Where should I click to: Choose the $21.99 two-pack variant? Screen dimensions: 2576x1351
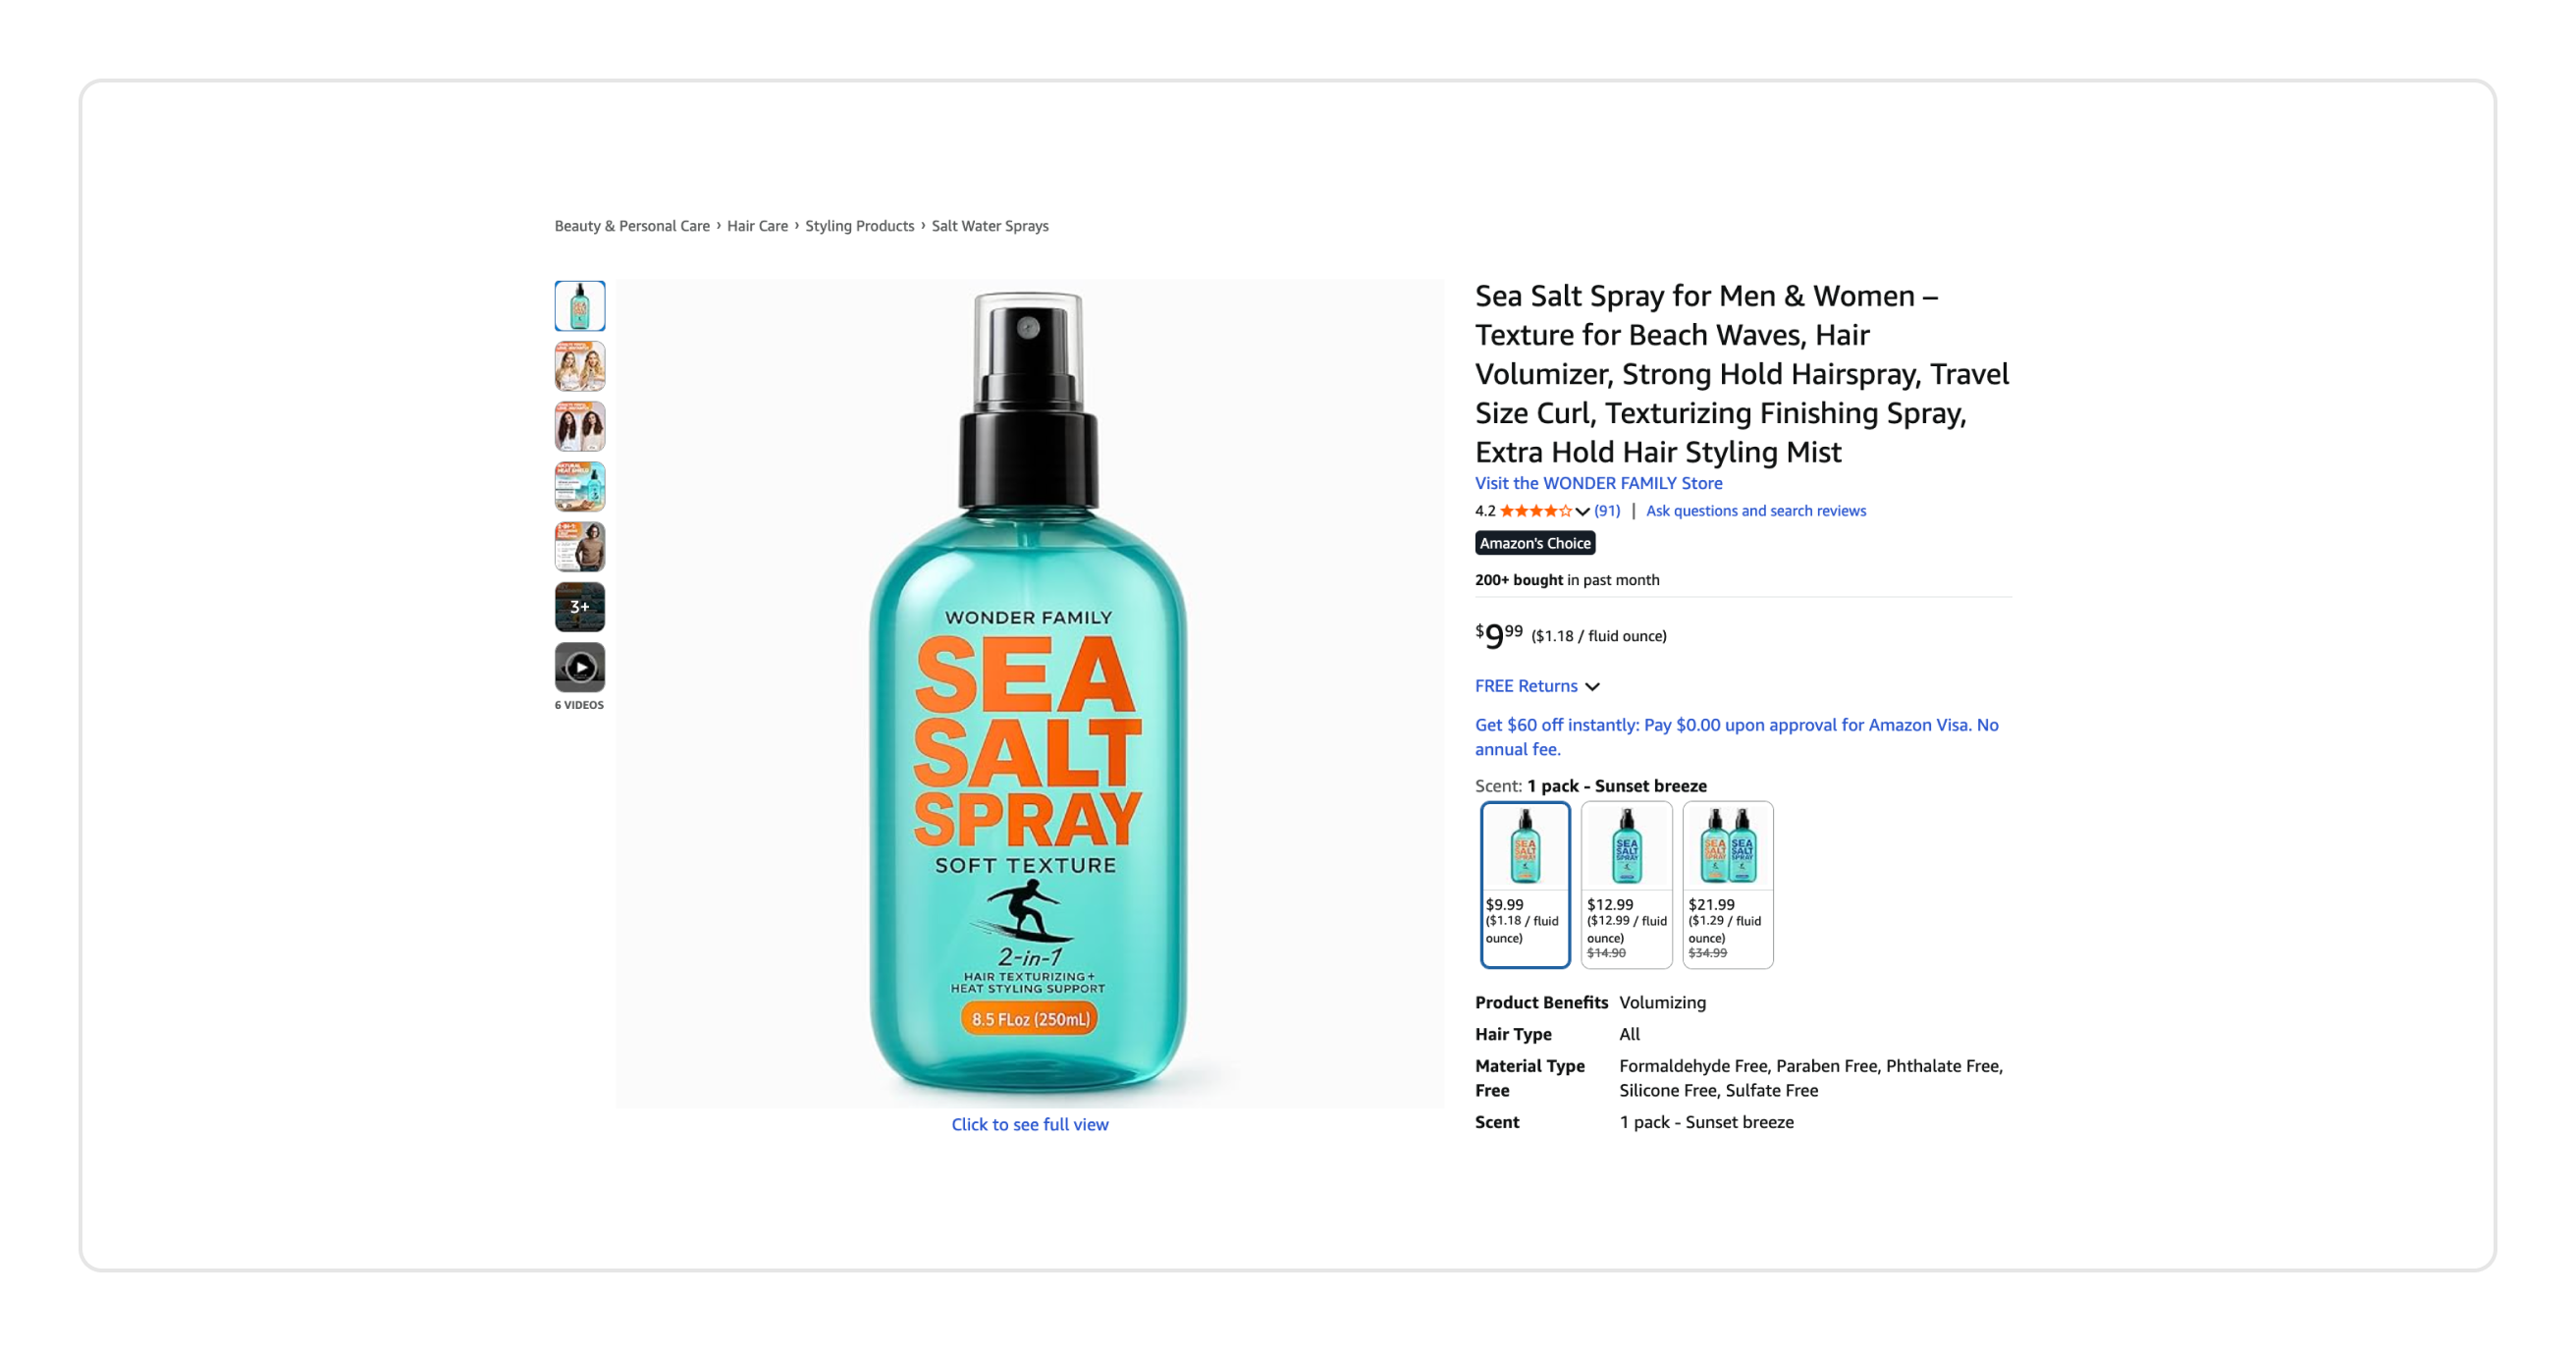(x=1728, y=884)
